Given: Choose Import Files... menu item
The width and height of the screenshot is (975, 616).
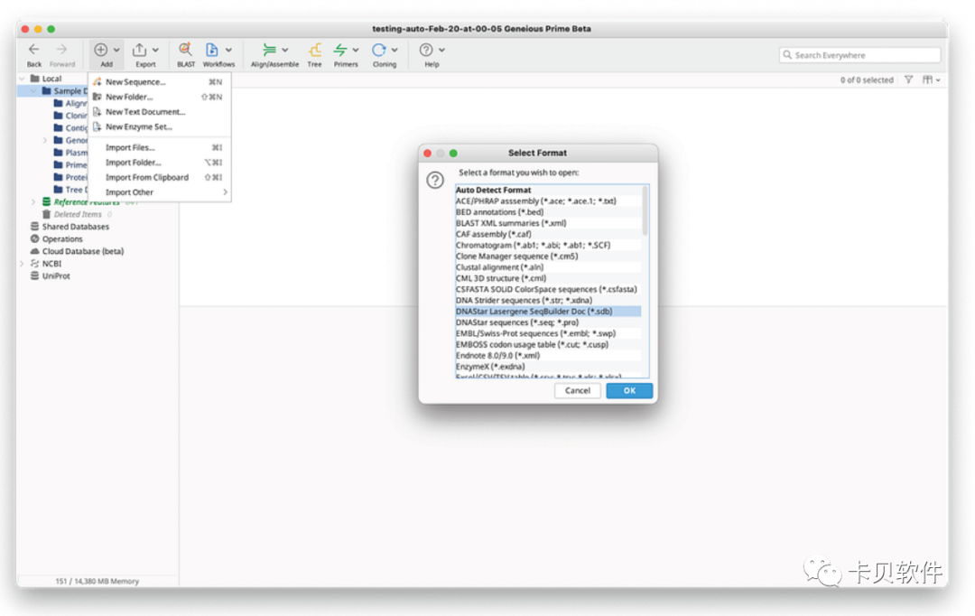Looking at the screenshot, I should pyautogui.click(x=160, y=147).
